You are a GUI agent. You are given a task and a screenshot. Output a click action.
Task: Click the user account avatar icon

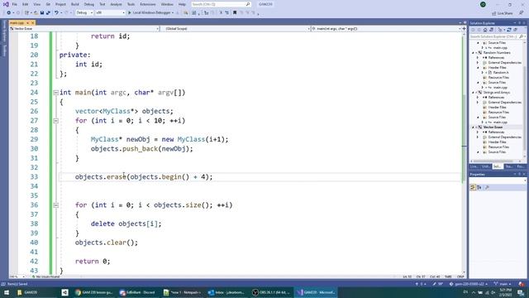pyautogui.click(x=483, y=4)
